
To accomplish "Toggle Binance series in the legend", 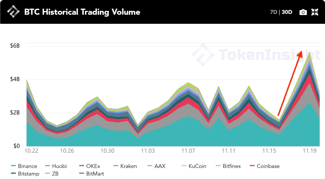I will (x=24, y=166).
